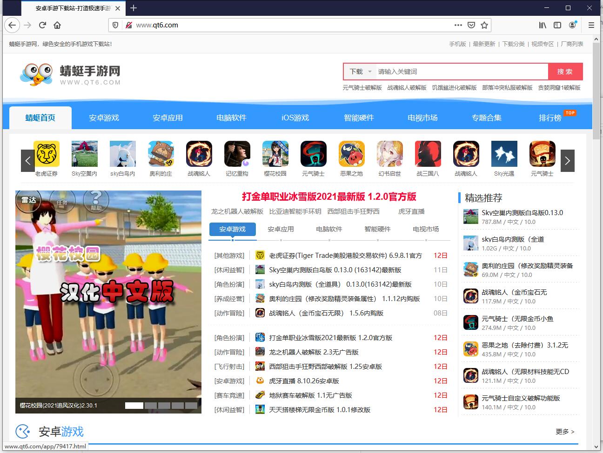Click the red 搜索 button

pos(565,72)
